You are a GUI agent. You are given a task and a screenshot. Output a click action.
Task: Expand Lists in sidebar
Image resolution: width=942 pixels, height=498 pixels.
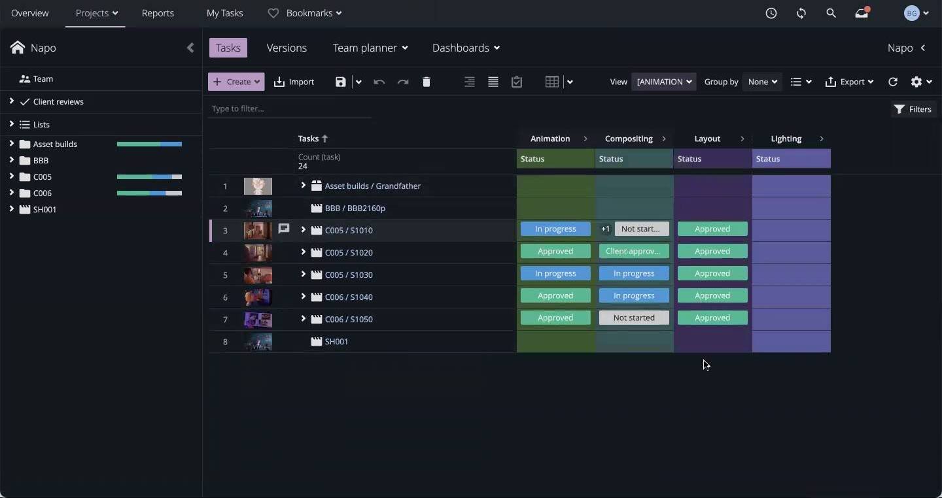pos(11,124)
